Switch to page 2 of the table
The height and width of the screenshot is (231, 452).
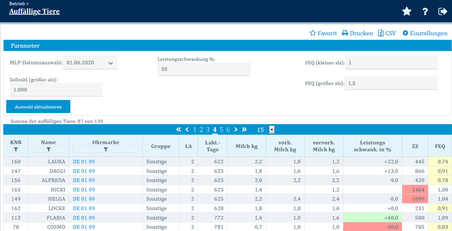[201, 130]
